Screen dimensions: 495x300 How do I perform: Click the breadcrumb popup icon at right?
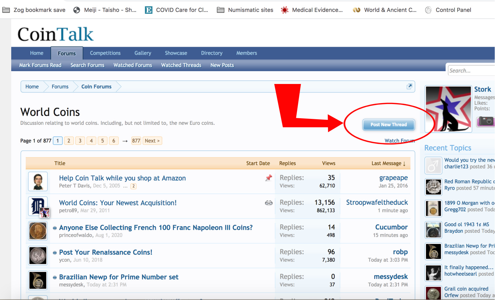409,86
